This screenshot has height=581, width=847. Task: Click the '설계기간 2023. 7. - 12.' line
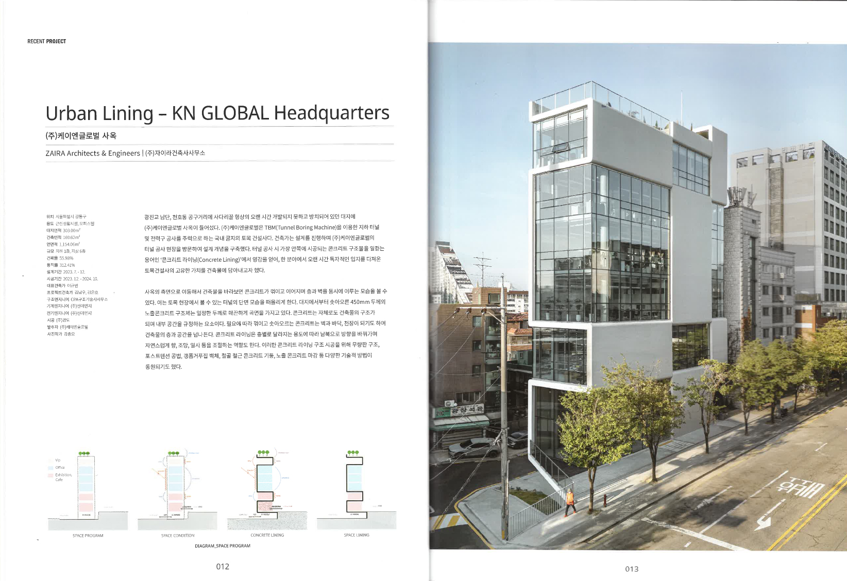point(66,271)
